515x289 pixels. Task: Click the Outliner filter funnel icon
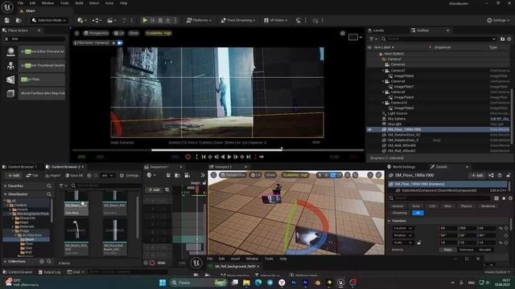tap(372, 39)
